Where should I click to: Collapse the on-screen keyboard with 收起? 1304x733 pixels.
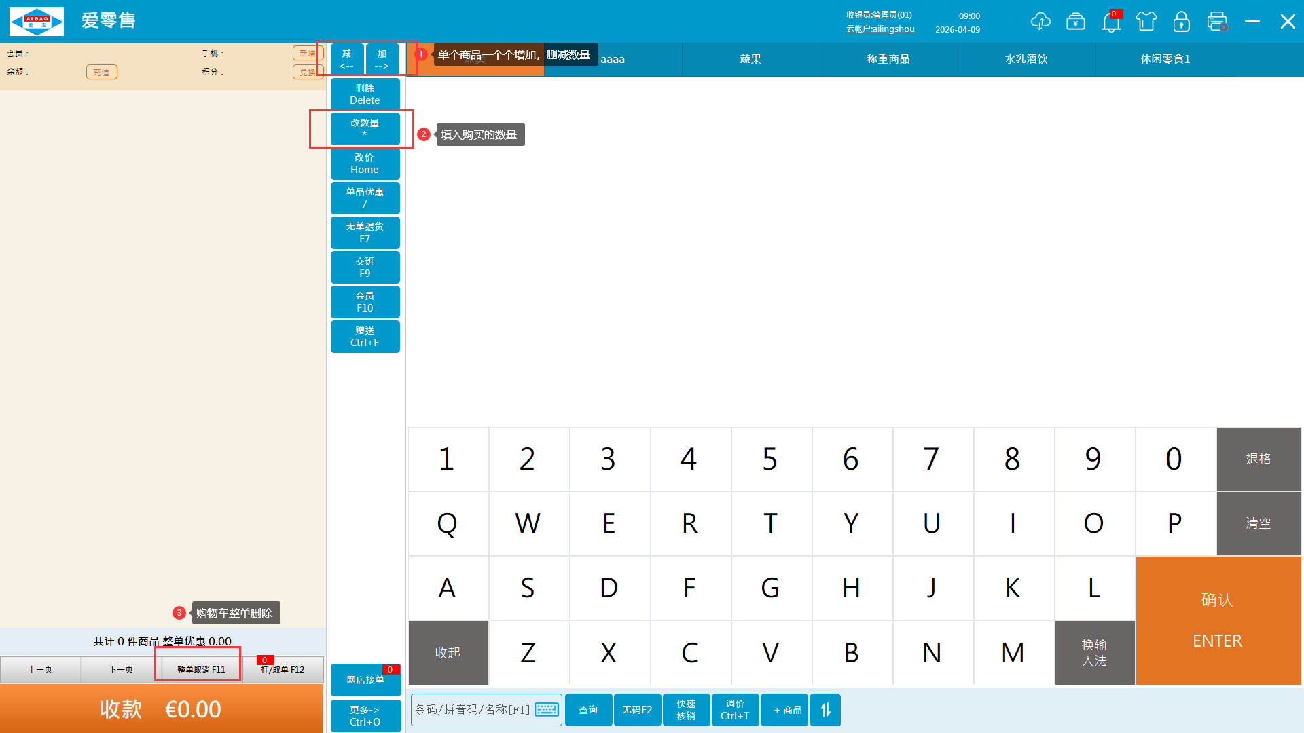point(448,653)
